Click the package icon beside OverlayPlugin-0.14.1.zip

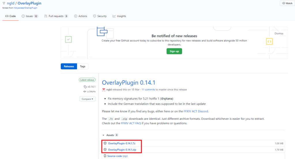pyautogui.click(x=105, y=150)
